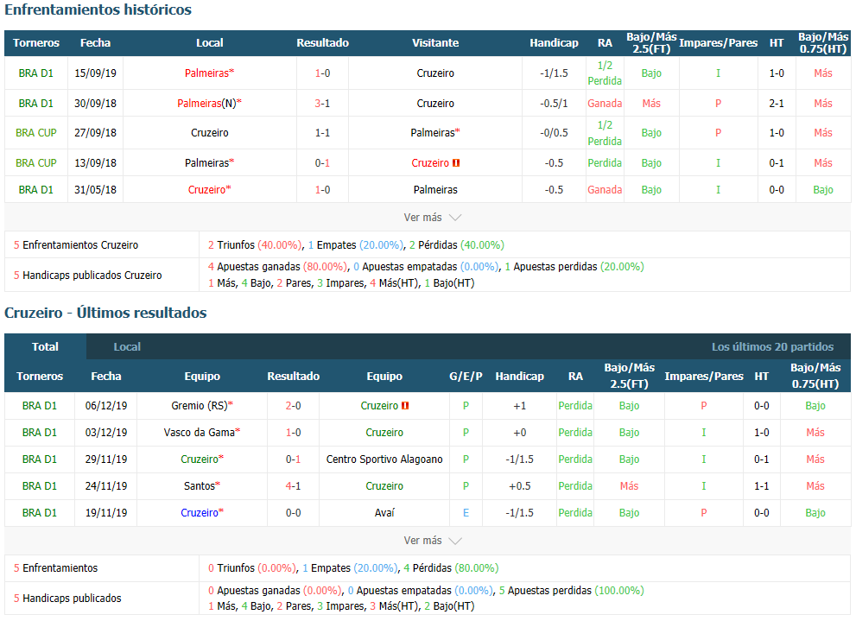856x621 pixels.
Task: Click Ganada in 30/09/18 row
Action: pyautogui.click(x=605, y=103)
